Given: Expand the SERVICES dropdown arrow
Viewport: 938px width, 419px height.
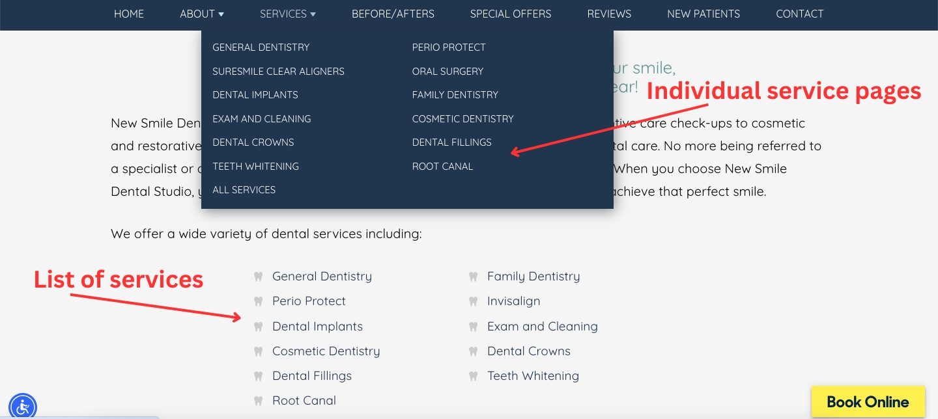Looking at the screenshot, I should (312, 14).
